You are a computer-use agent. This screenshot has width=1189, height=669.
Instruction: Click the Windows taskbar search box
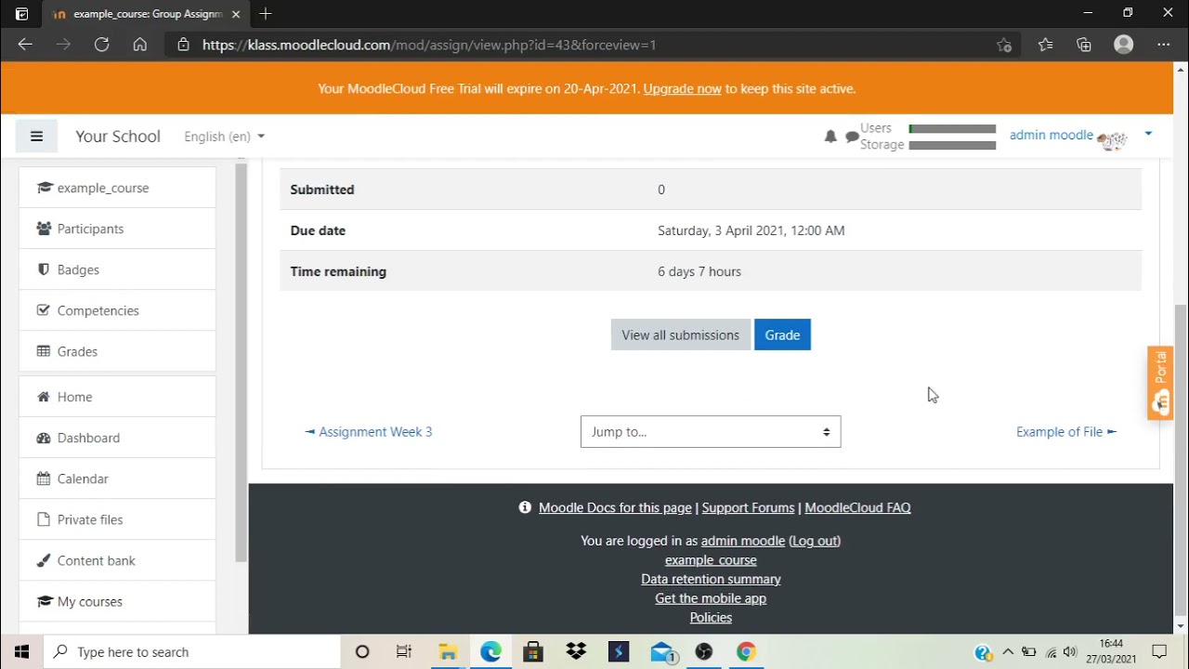(193, 651)
